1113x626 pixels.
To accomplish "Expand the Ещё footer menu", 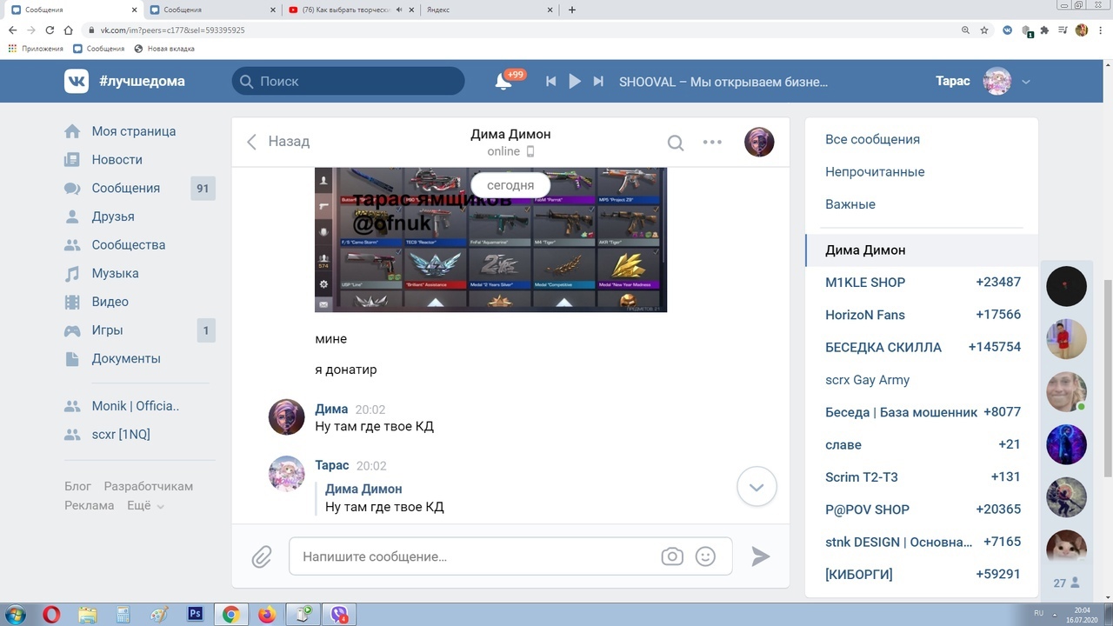I will pos(145,505).
